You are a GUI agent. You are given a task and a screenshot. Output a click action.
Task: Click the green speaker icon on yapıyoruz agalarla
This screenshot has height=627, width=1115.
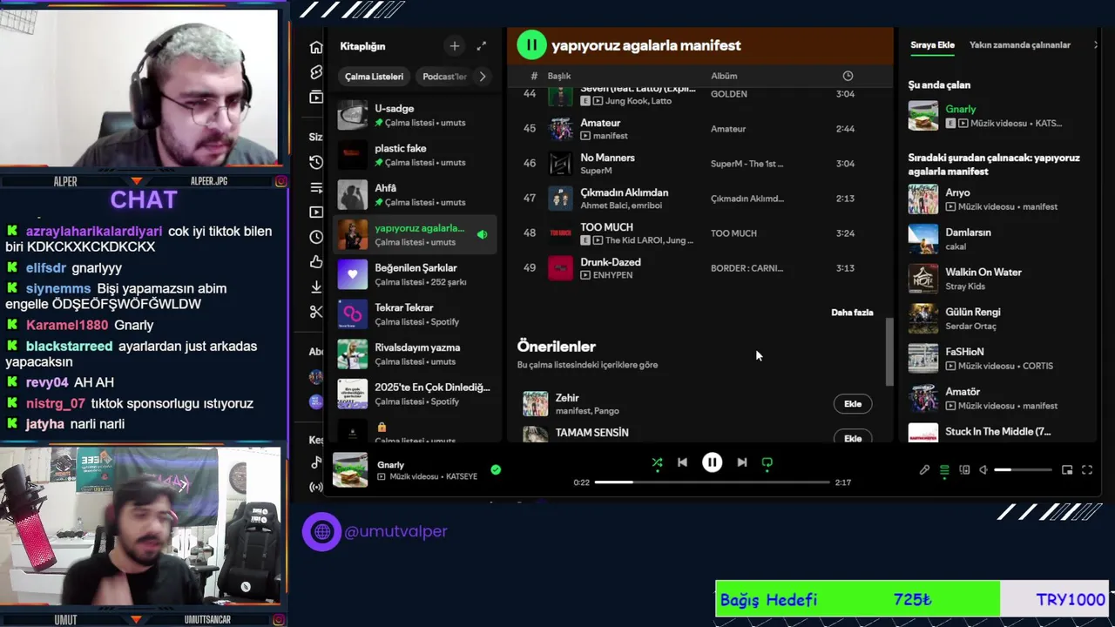[482, 235]
